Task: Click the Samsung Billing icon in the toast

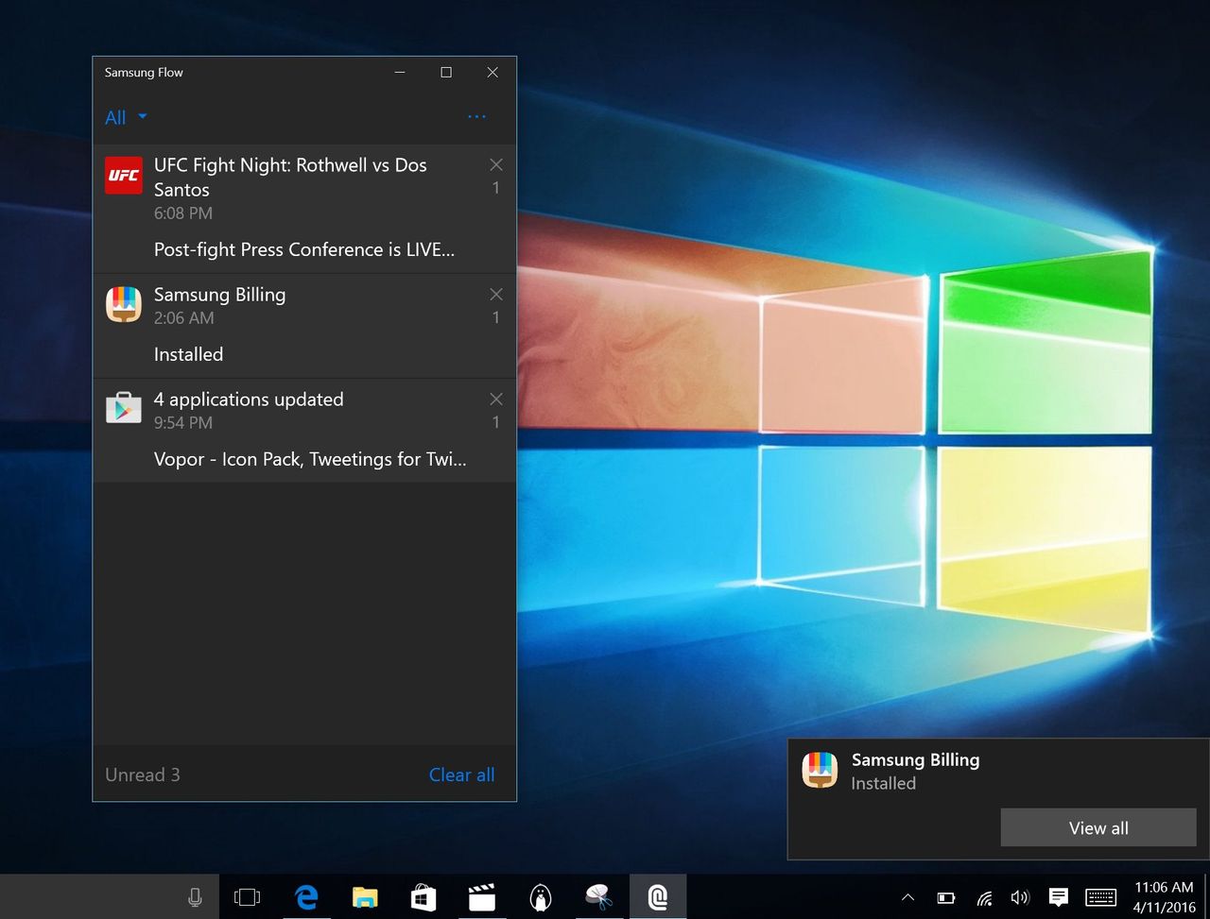Action: click(820, 770)
